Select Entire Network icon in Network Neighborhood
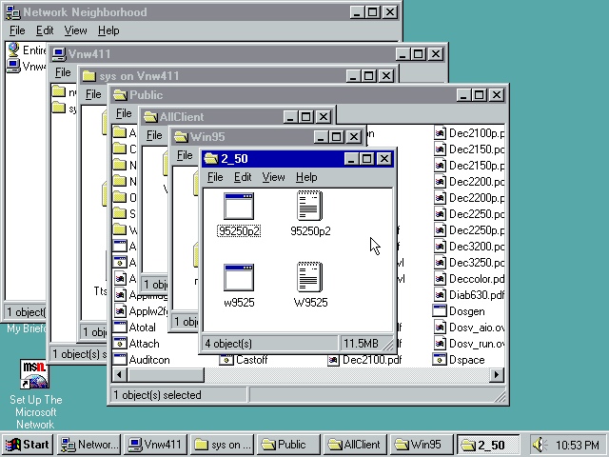 (13, 50)
